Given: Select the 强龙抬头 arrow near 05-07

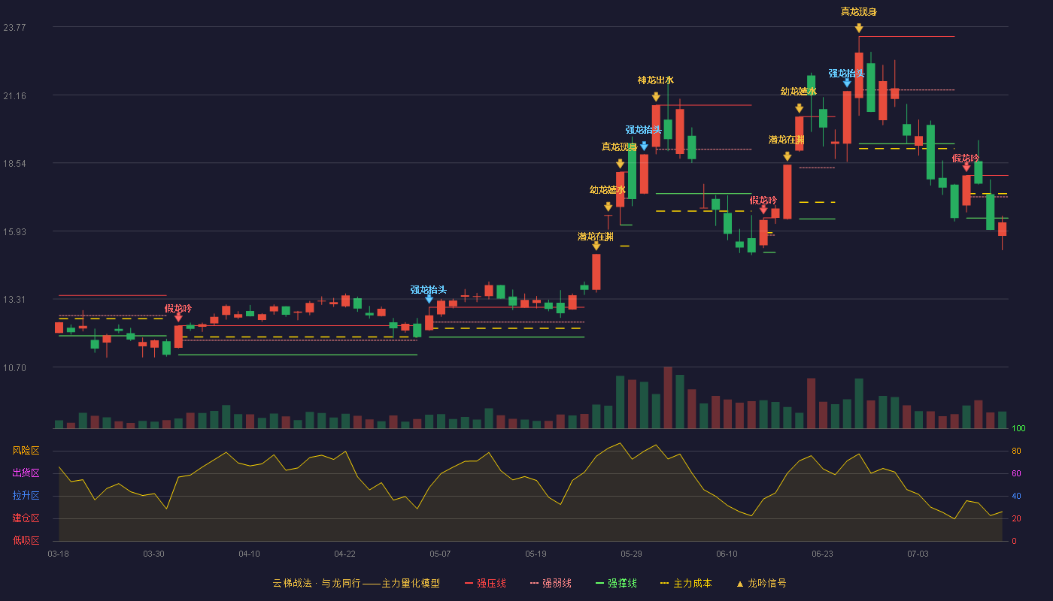Looking at the screenshot, I should pos(429,299).
